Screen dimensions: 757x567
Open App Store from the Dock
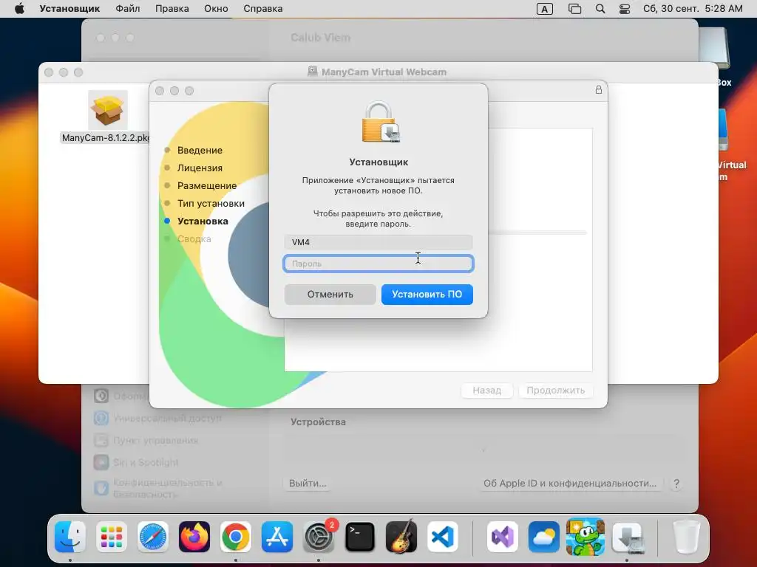point(277,537)
